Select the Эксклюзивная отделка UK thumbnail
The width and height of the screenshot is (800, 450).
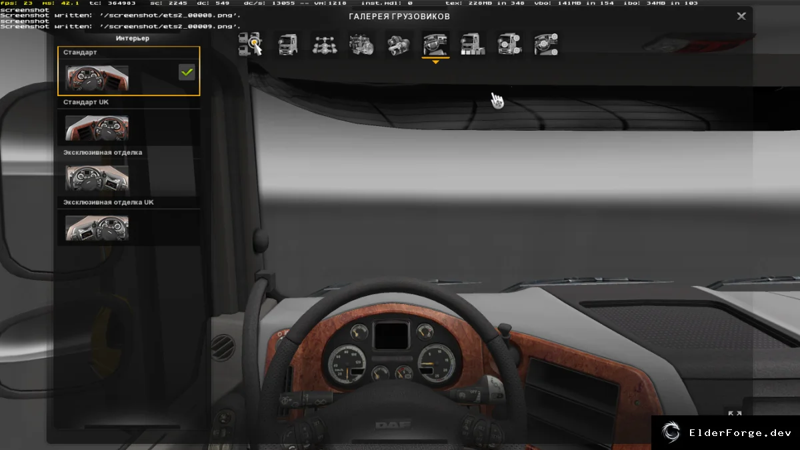[x=97, y=228]
